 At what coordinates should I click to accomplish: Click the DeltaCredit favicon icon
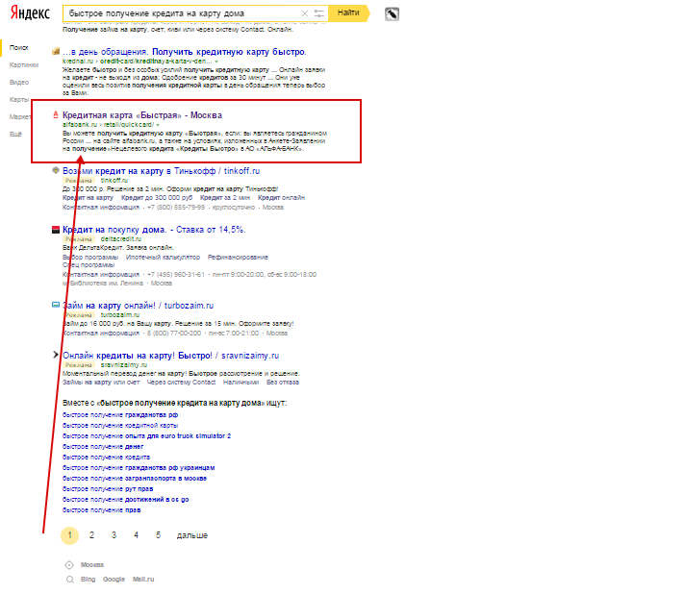(x=56, y=230)
